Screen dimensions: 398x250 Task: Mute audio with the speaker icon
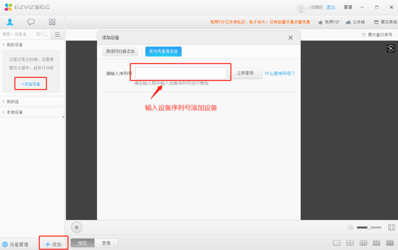click(350, 227)
